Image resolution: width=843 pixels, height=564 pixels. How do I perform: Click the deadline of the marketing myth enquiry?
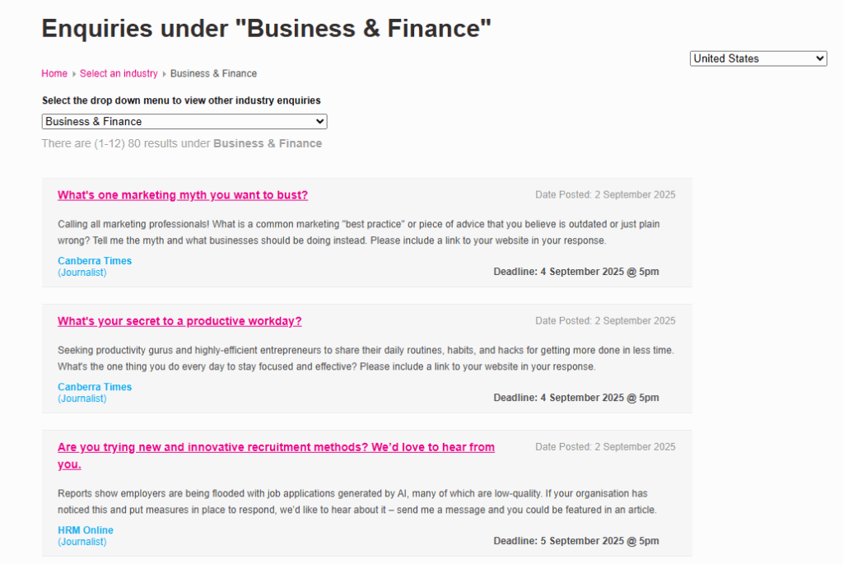[x=576, y=272]
